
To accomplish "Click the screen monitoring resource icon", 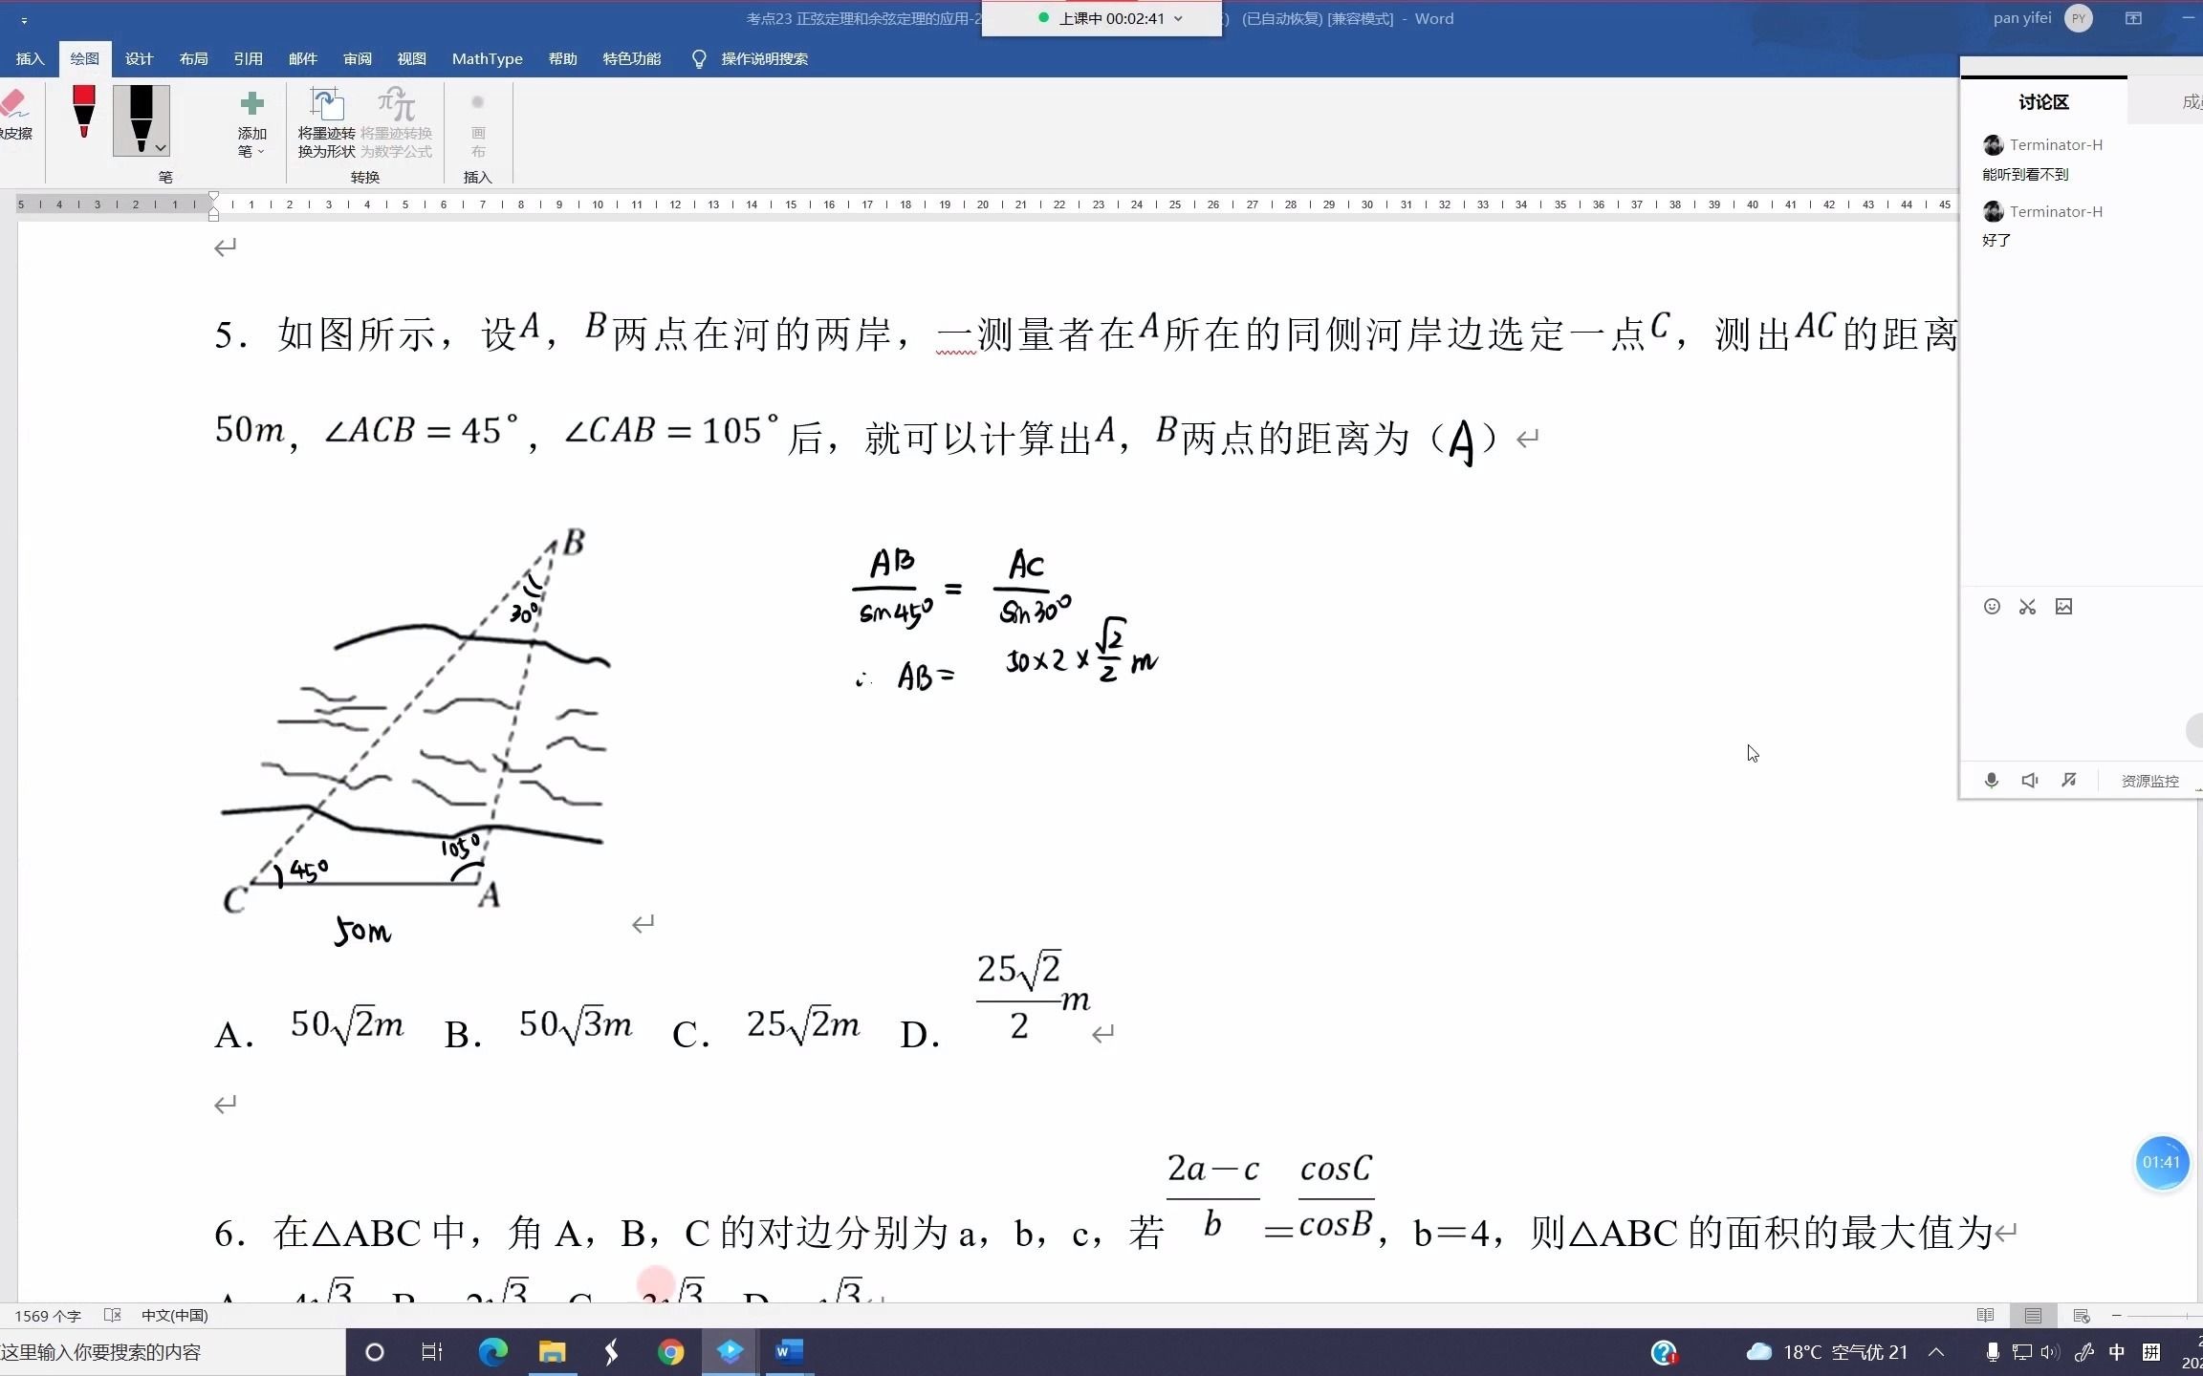I will coord(2149,780).
